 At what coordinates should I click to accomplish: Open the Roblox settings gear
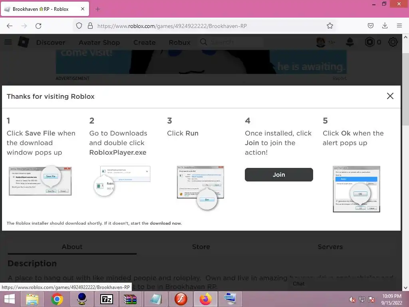(x=393, y=42)
